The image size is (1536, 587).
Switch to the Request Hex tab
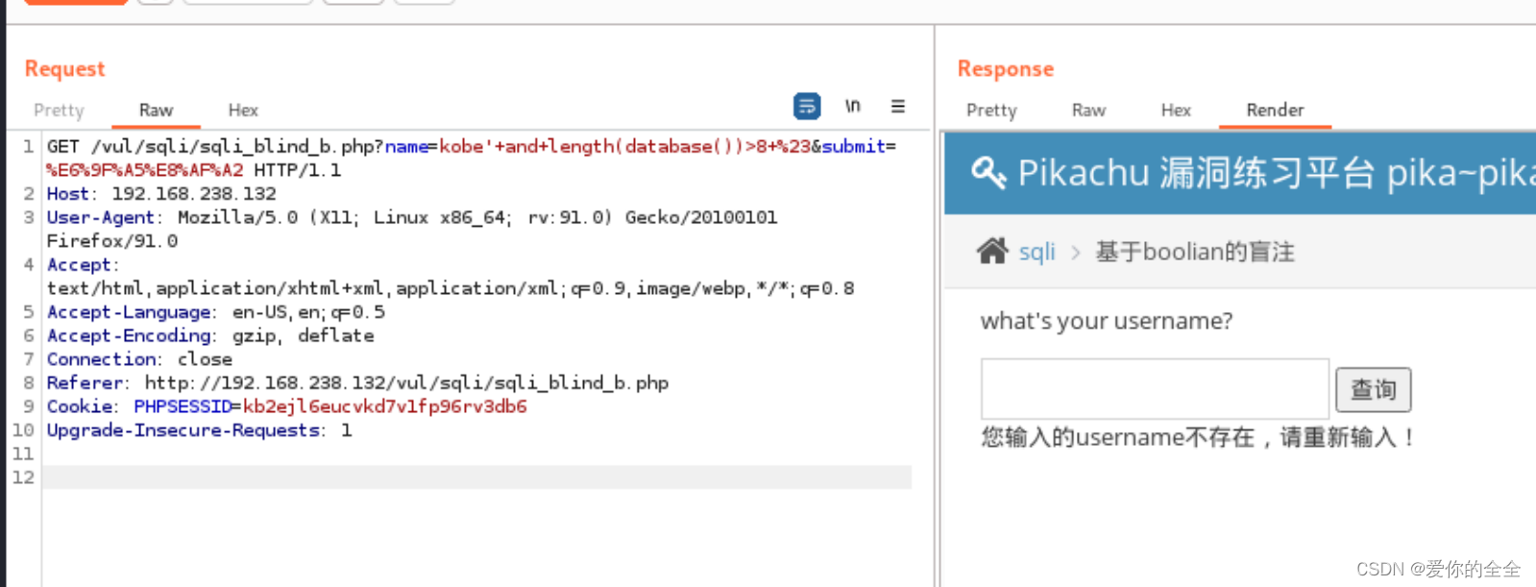pos(243,110)
